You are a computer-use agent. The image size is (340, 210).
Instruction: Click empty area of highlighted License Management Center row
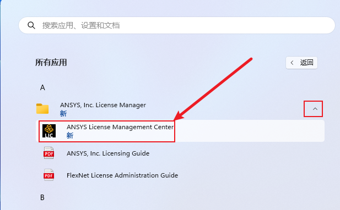pos(250,131)
